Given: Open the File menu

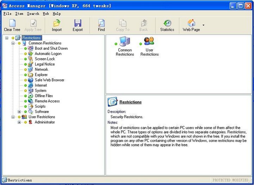Looking at the screenshot, I should (7, 14).
